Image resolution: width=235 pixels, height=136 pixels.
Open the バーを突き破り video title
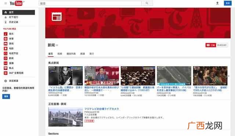click(x=174, y=89)
